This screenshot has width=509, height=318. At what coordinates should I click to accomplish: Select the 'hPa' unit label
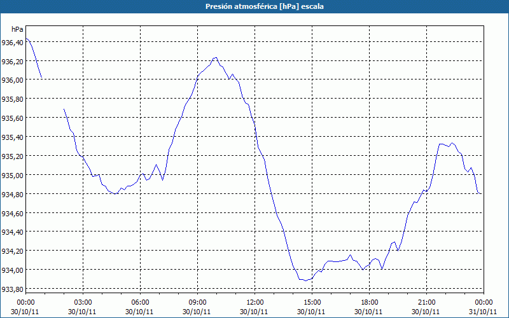pyautogui.click(x=17, y=29)
